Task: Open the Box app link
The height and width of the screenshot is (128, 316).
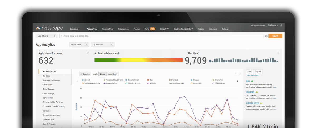Action: click(248, 81)
